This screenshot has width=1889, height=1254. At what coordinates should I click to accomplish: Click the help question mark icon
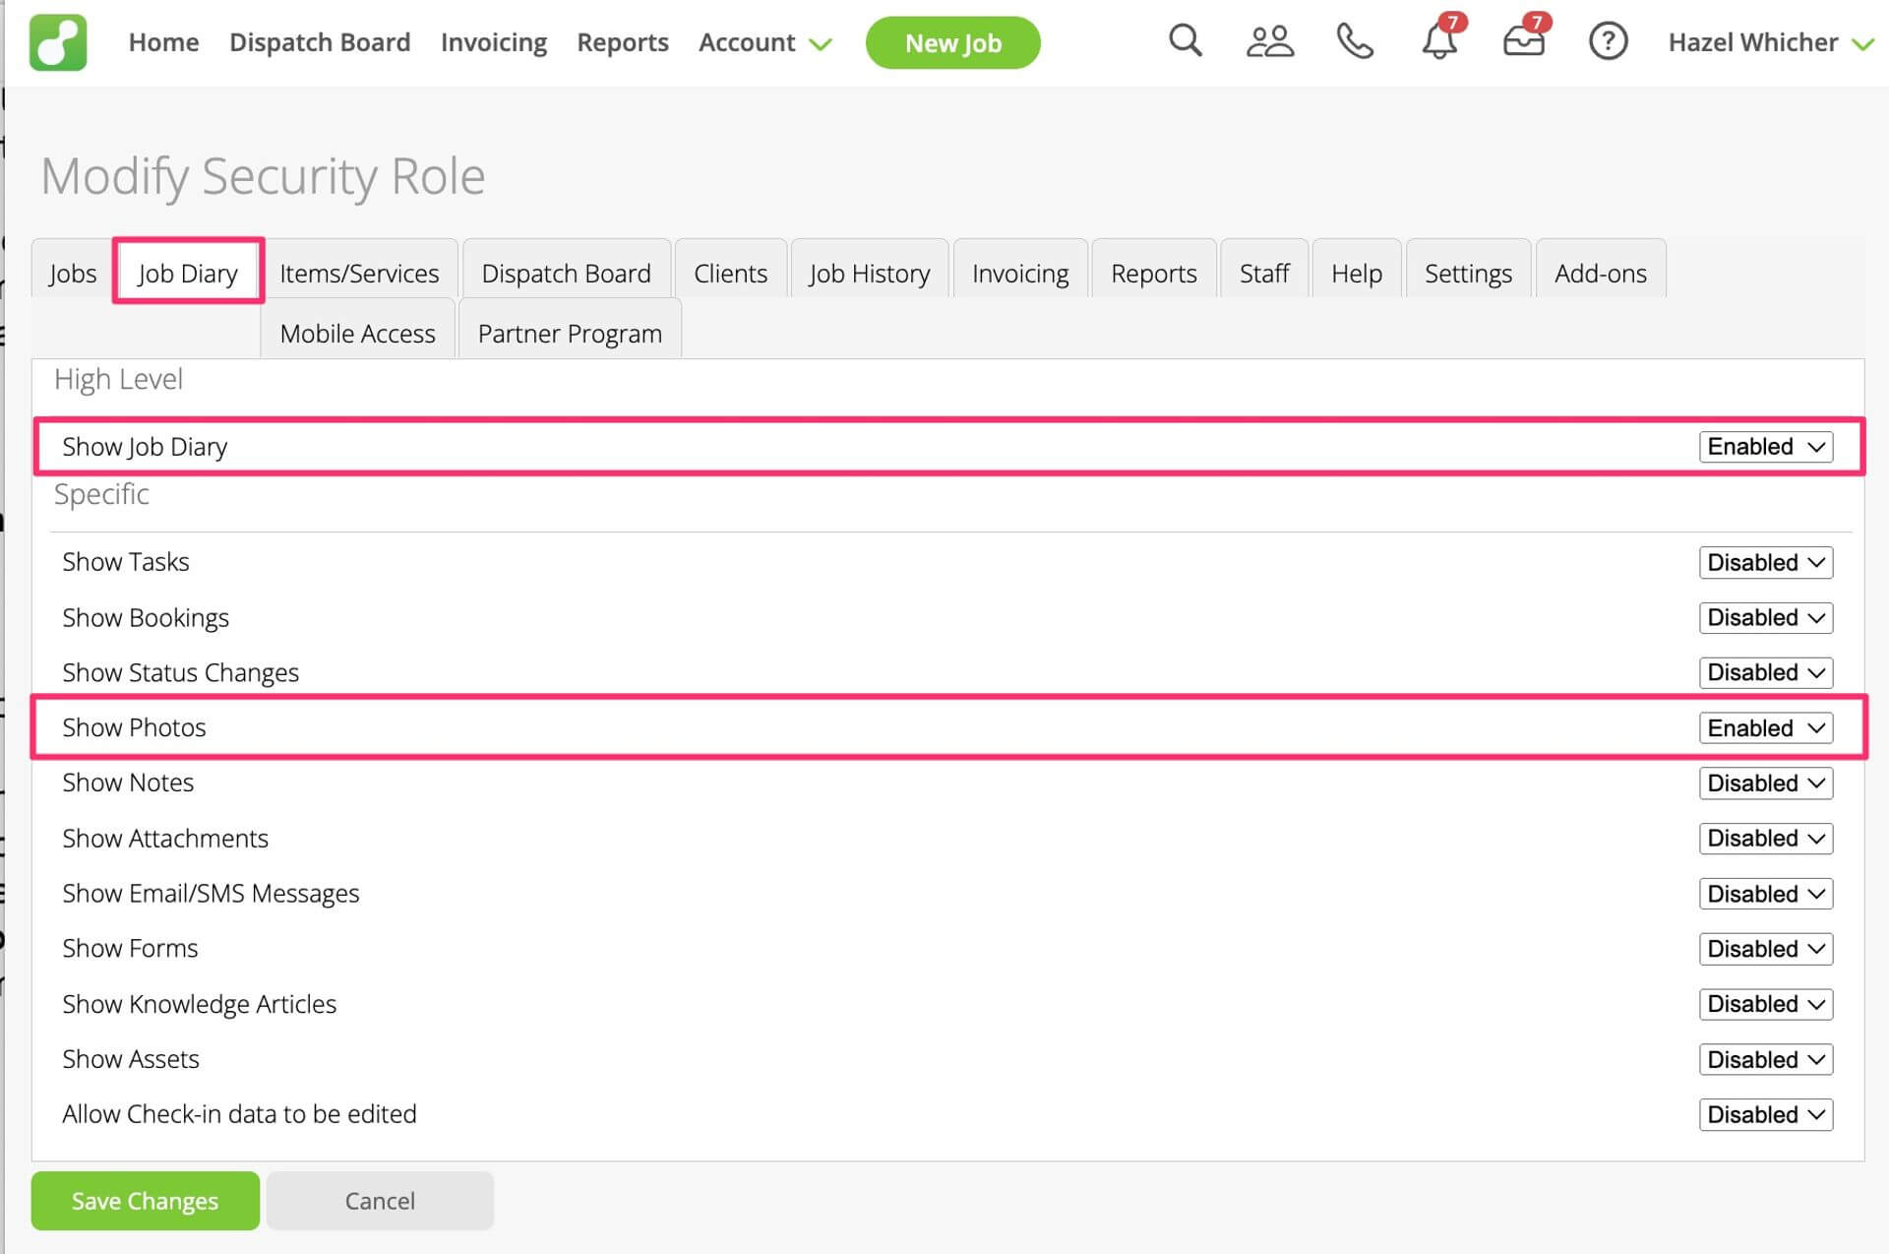1608,41
